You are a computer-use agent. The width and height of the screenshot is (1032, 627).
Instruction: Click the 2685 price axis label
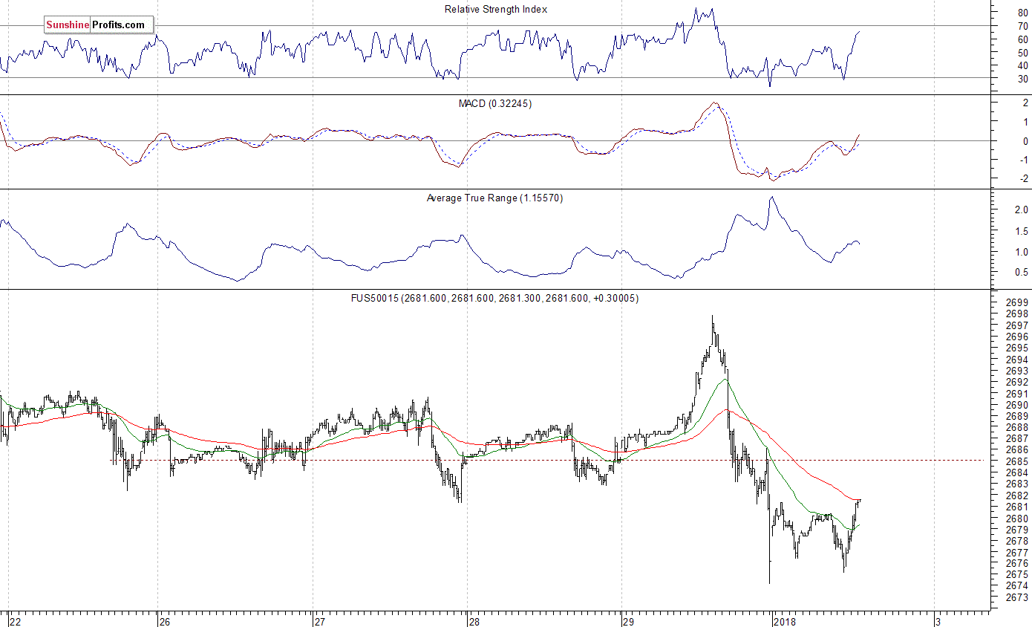click(1017, 461)
